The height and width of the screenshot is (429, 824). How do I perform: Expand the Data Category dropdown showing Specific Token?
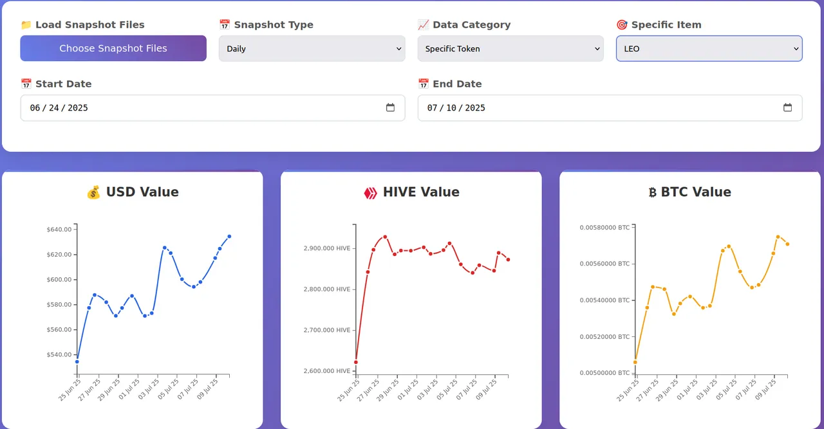pos(510,48)
